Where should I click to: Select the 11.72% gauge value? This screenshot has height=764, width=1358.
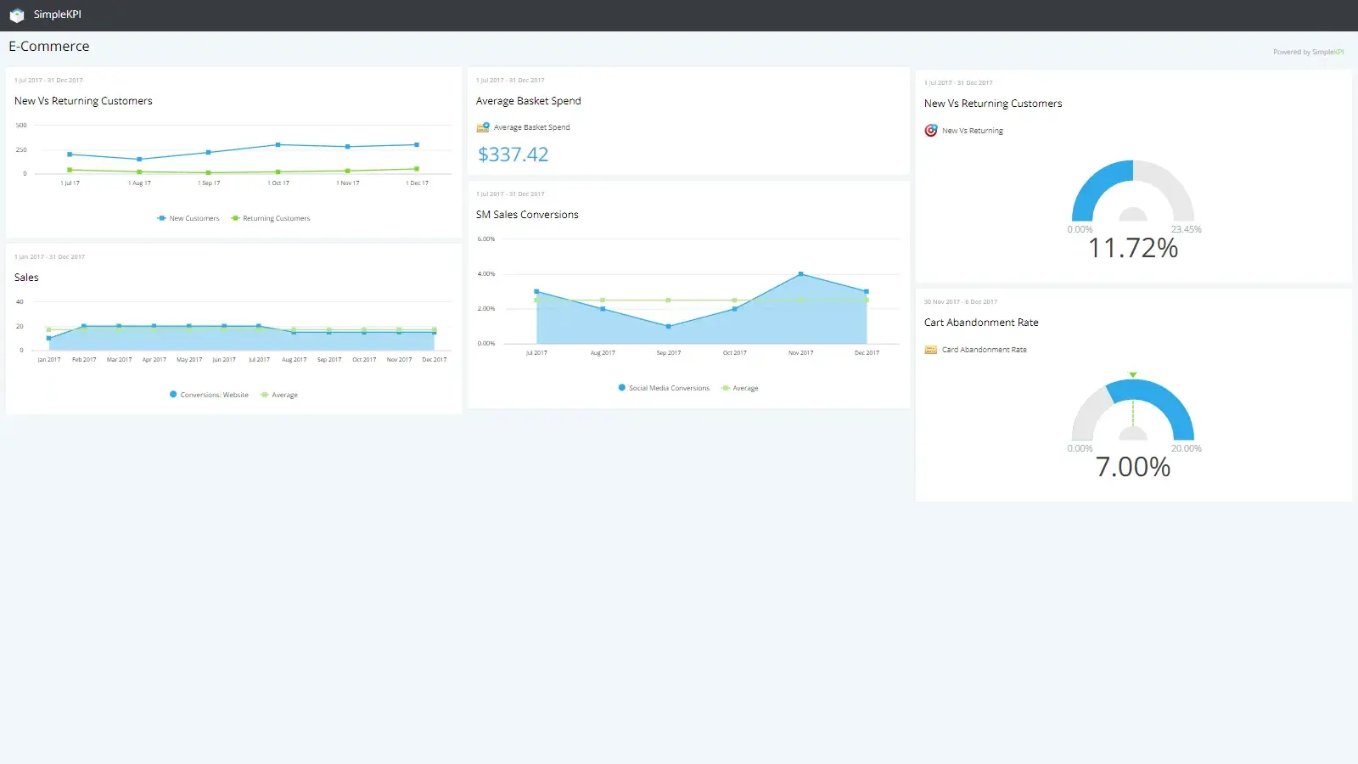pyautogui.click(x=1133, y=248)
